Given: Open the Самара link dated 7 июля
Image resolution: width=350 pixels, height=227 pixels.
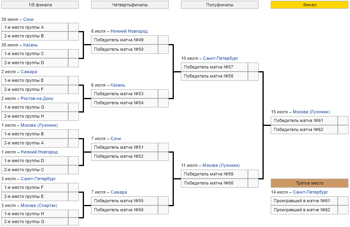Looking at the screenshot, I should point(119,192).
